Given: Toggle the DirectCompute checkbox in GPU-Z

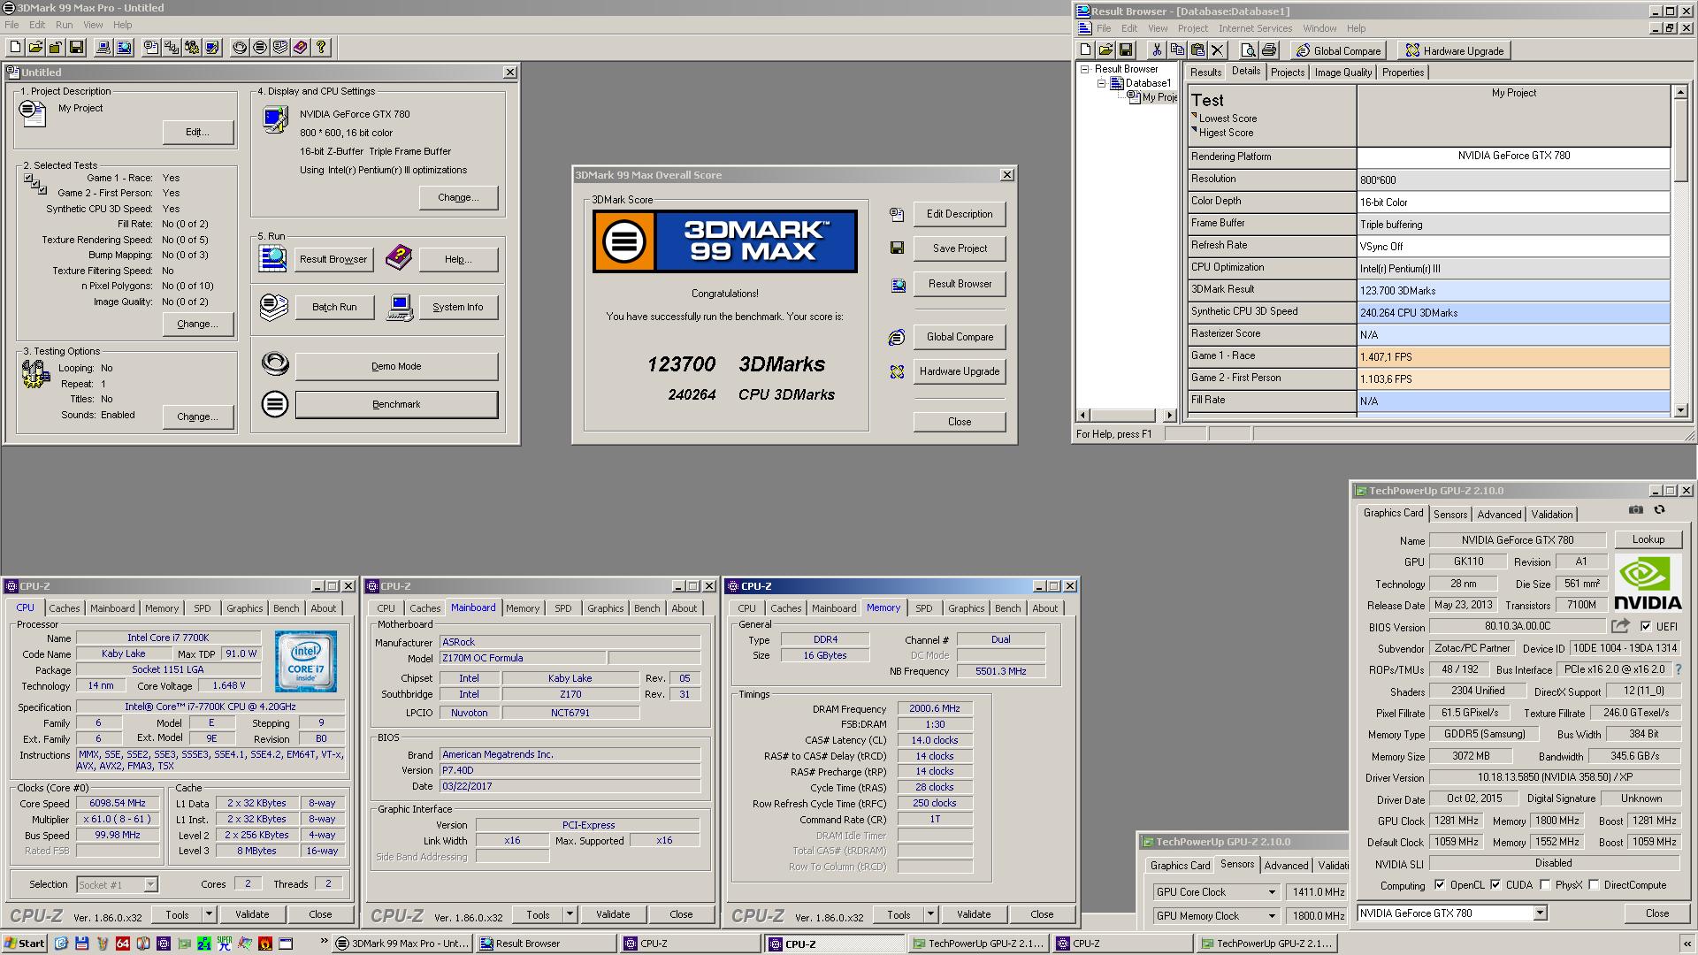Looking at the screenshot, I should click(x=1594, y=885).
